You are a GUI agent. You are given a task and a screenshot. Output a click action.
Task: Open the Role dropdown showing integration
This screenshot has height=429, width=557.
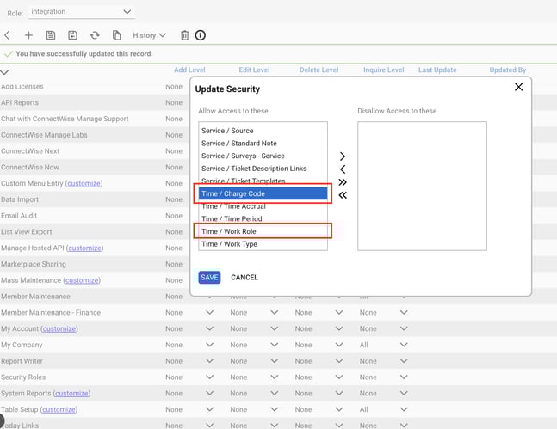[x=82, y=12]
